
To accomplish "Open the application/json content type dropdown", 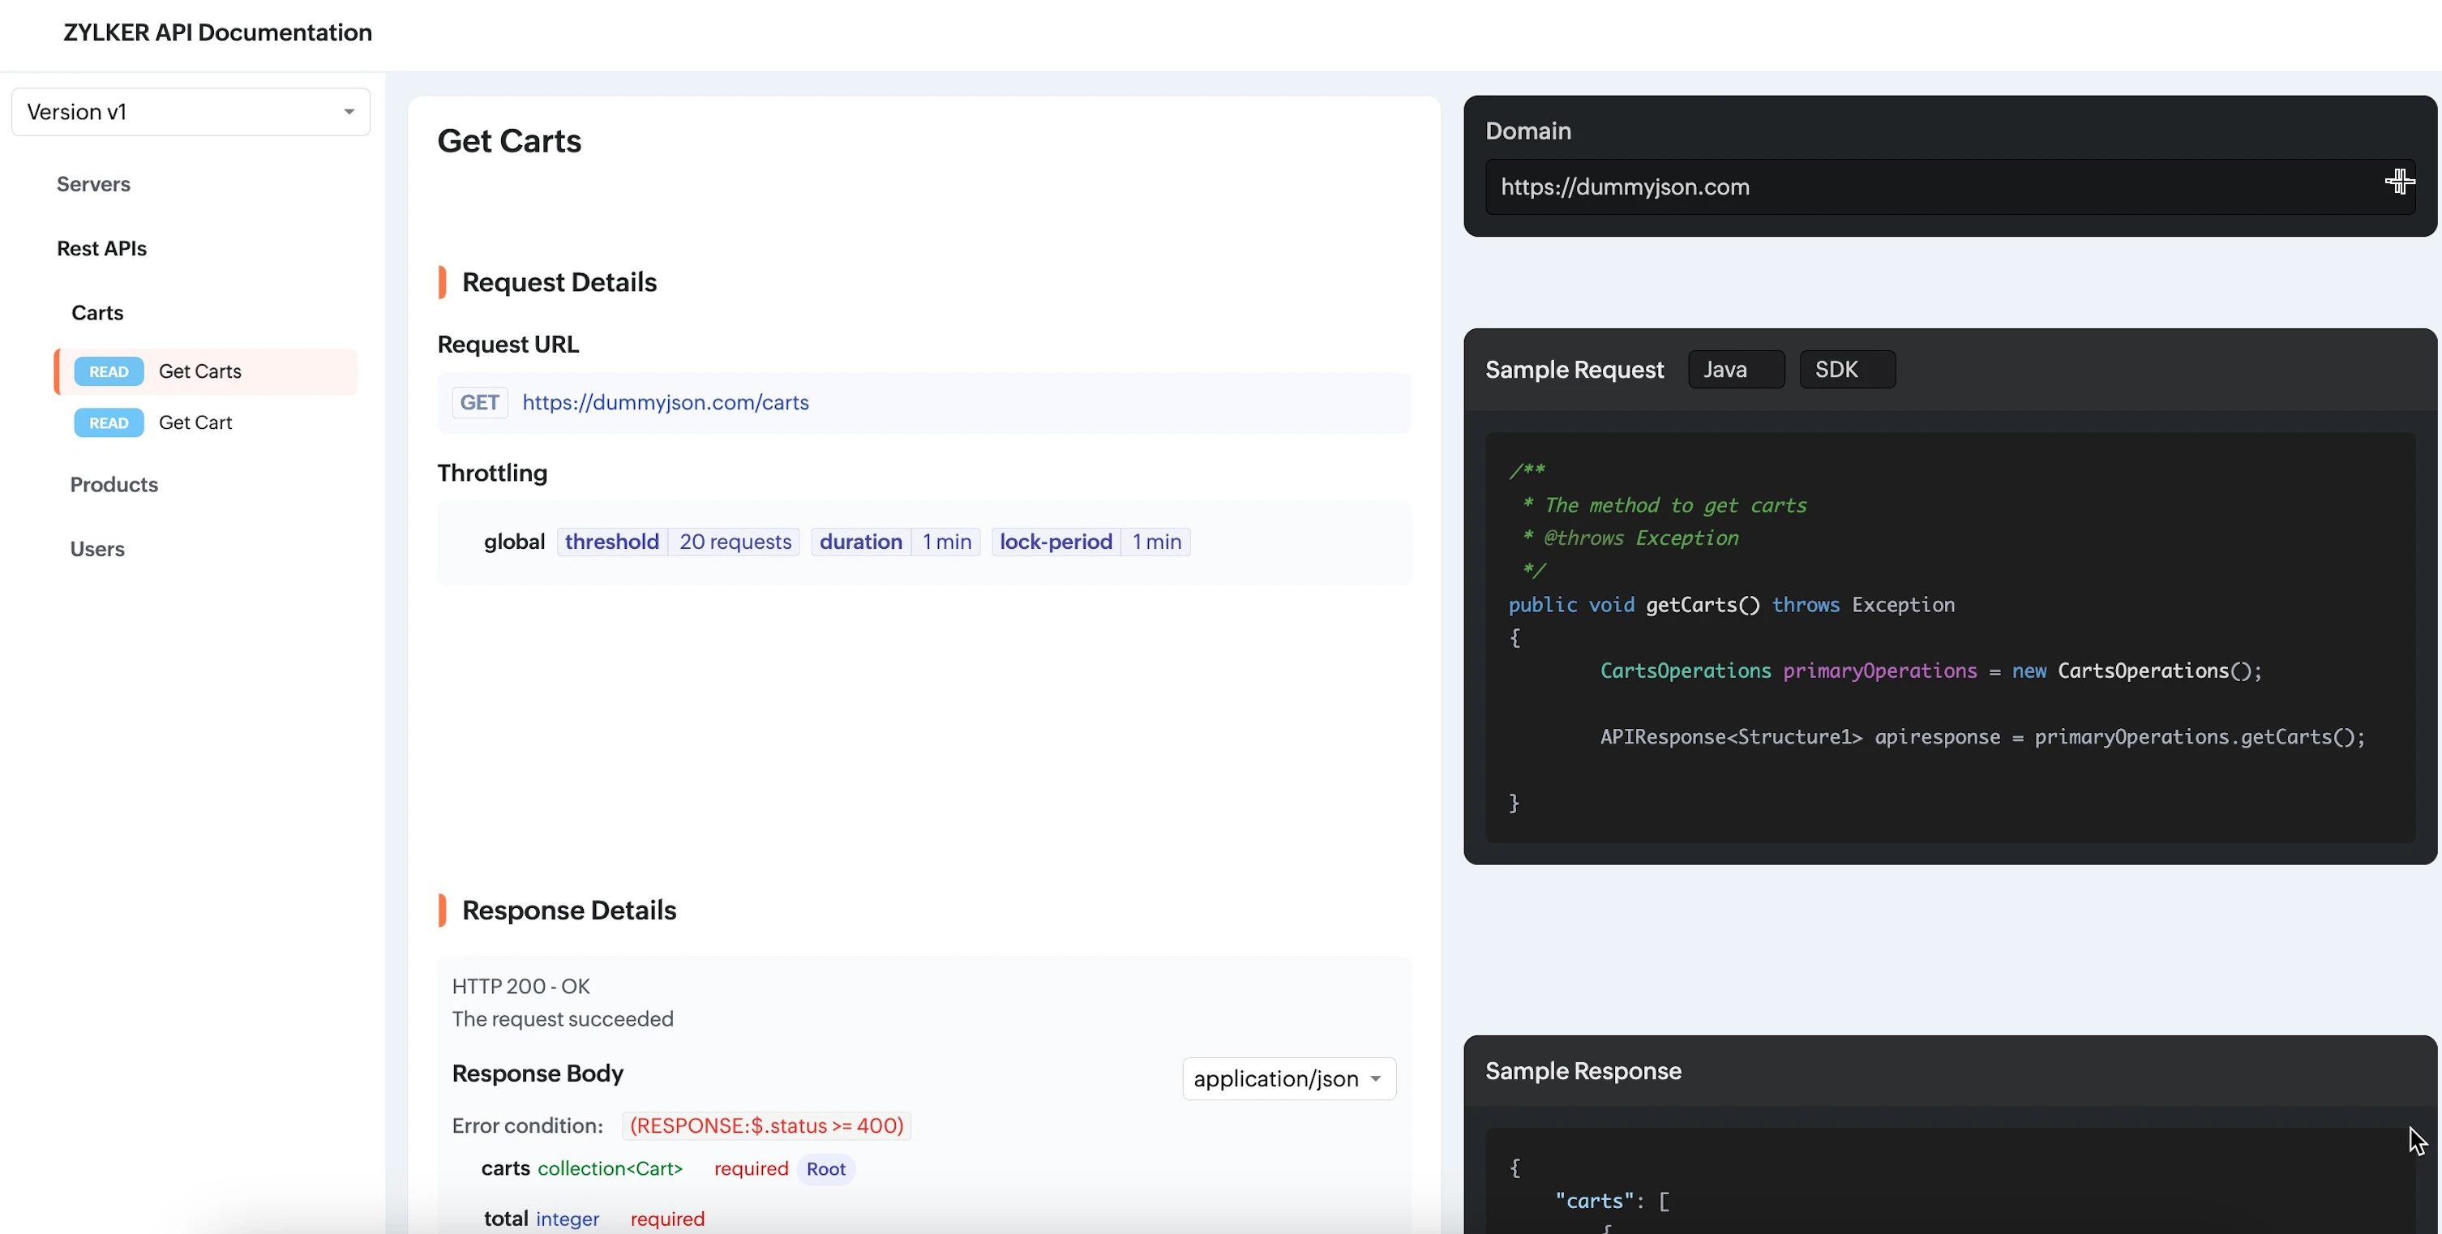I will 1289,1078.
